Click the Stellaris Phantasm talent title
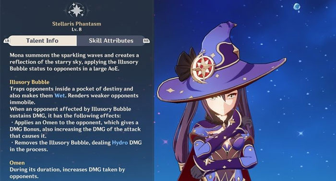Image resolution: width=336 pixels, height=181 pixels. point(76,24)
